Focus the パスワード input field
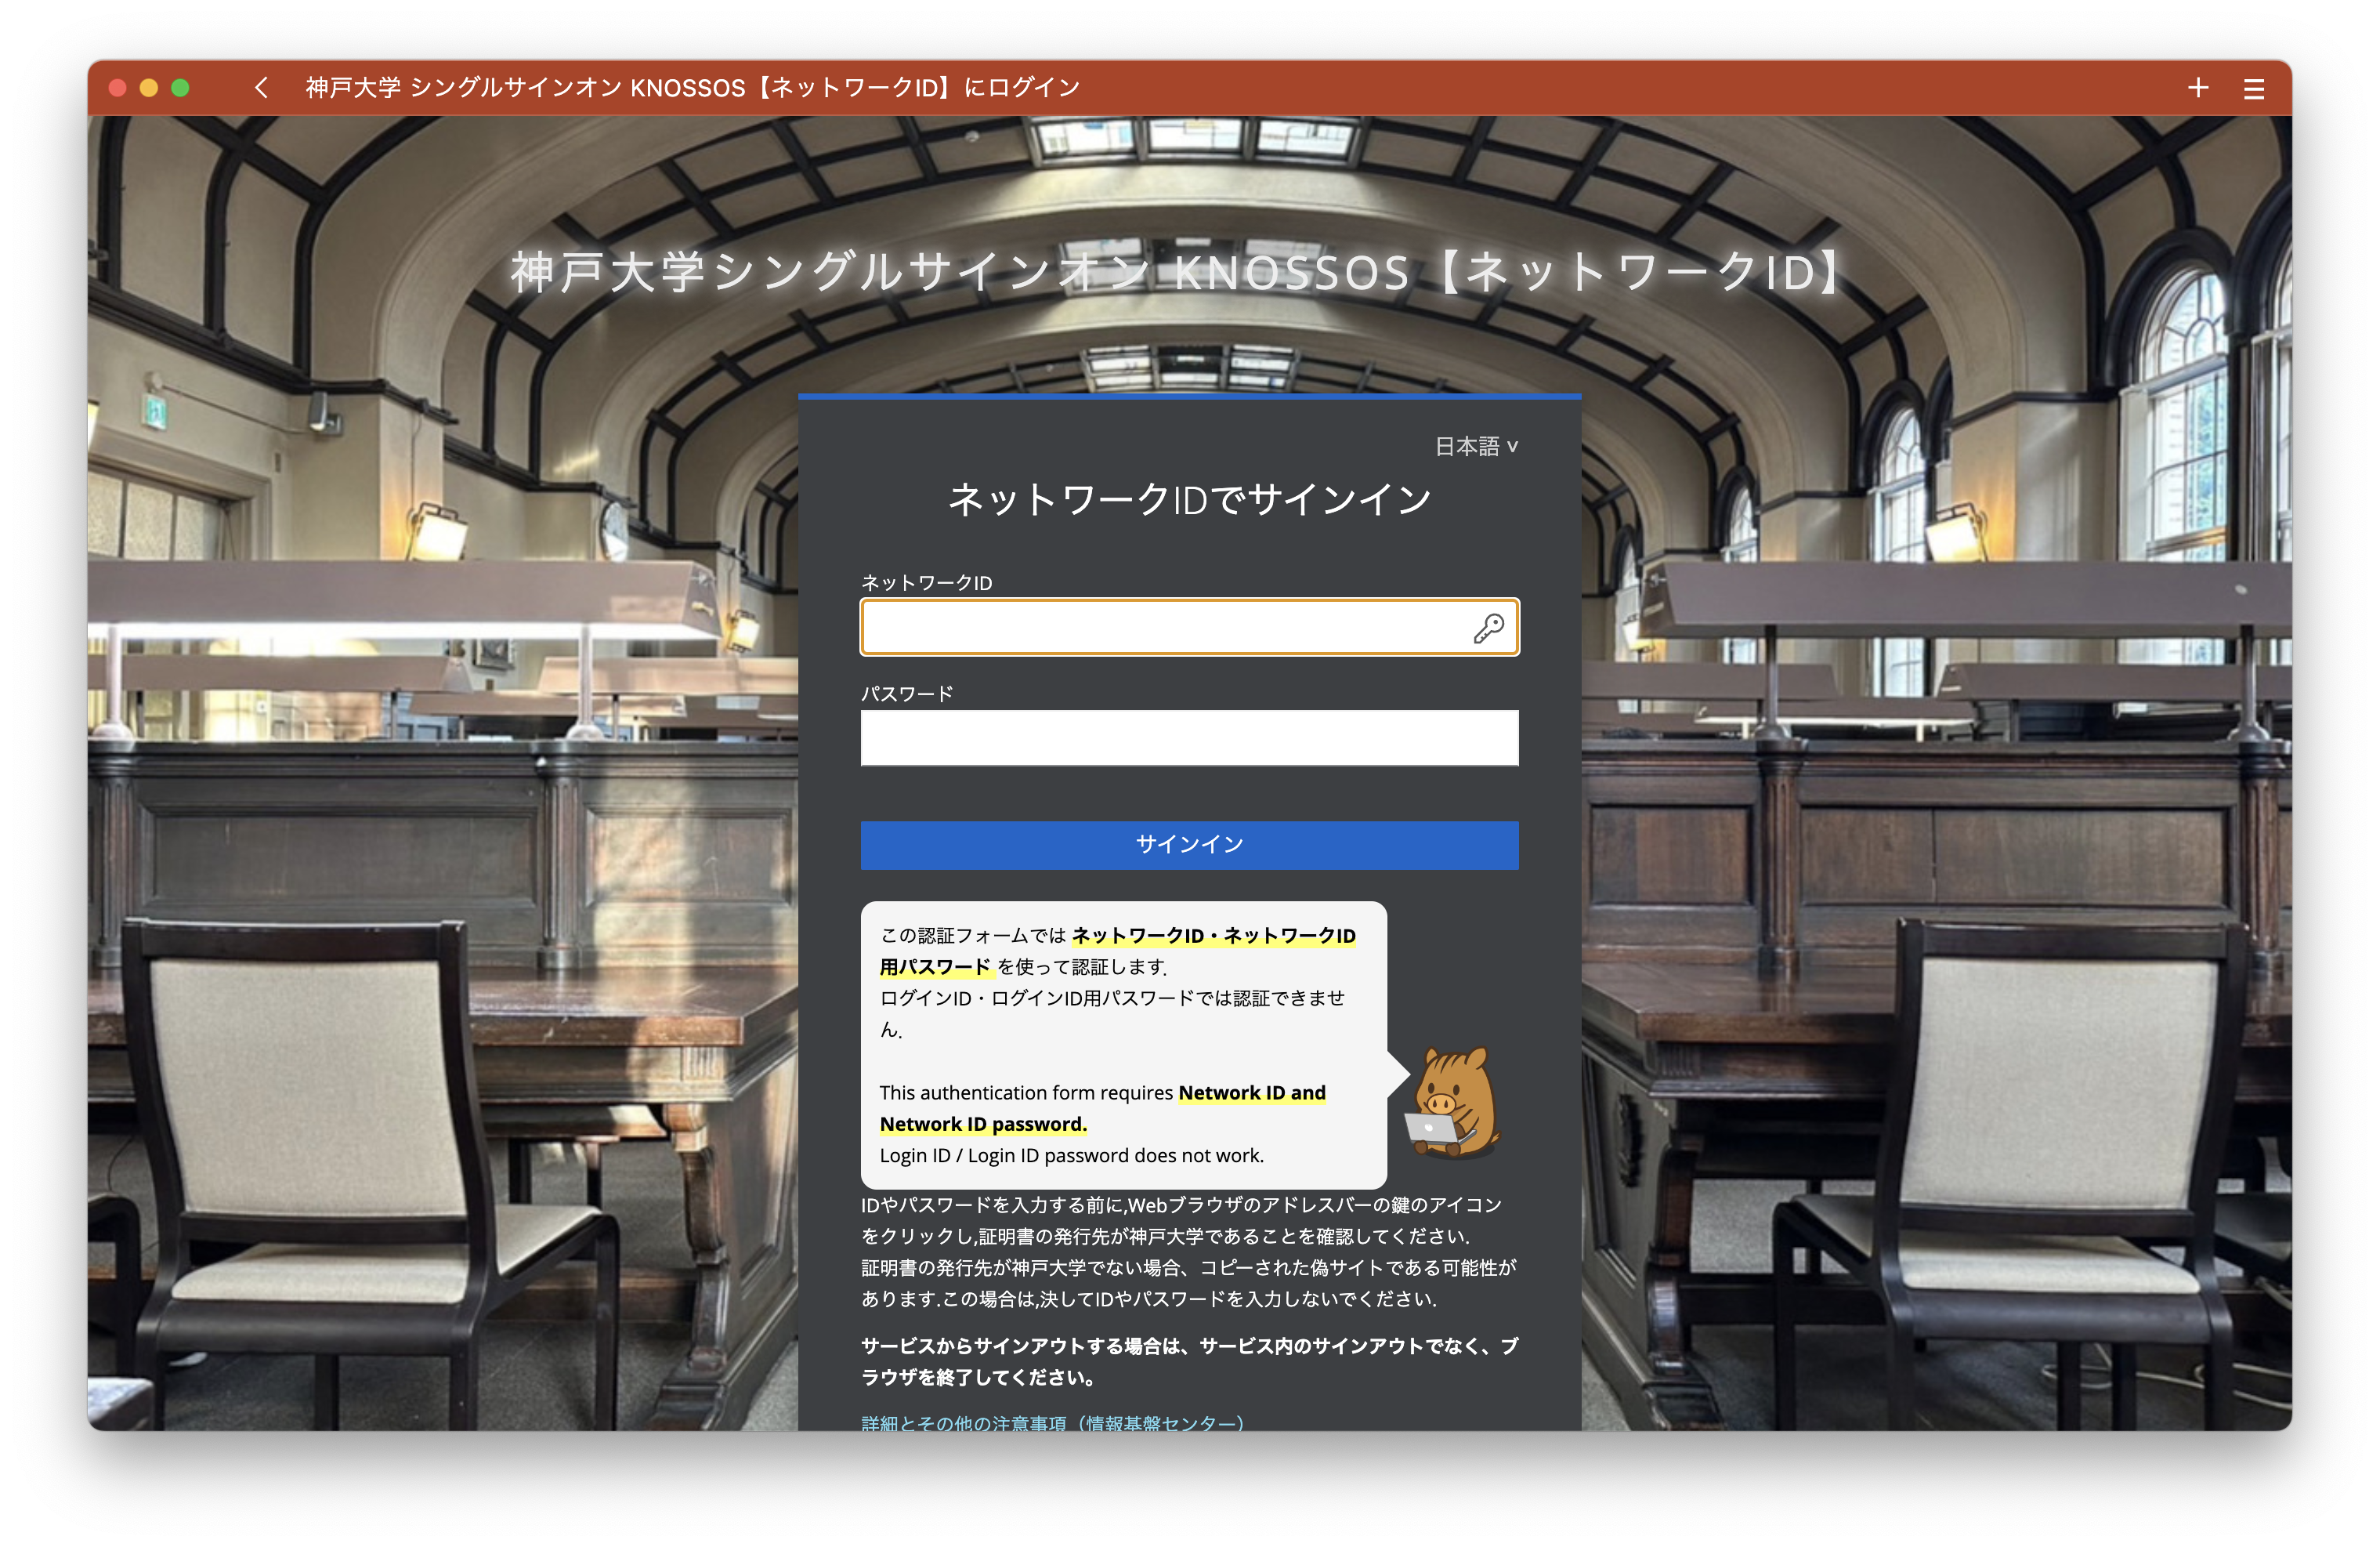Viewport: 2380px width, 1547px height. tap(1189, 737)
